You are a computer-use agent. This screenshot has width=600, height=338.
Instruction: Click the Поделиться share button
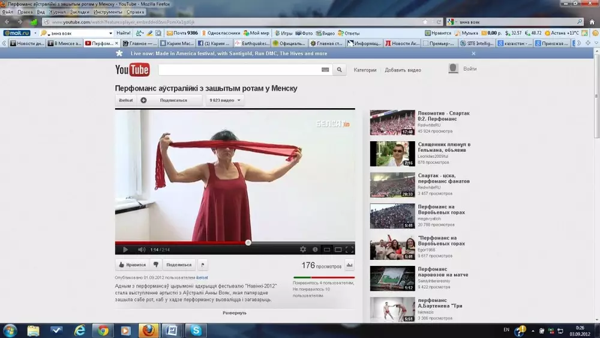[179, 264]
